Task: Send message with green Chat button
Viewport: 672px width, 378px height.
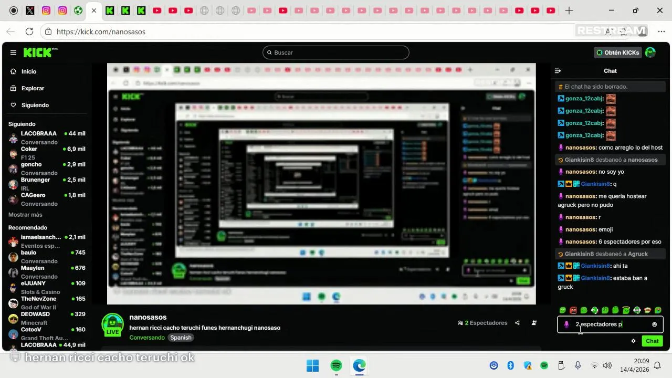Action: coord(652,341)
